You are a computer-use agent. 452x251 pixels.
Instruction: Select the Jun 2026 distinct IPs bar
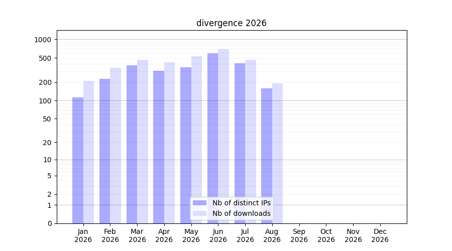pyautogui.click(x=213, y=139)
